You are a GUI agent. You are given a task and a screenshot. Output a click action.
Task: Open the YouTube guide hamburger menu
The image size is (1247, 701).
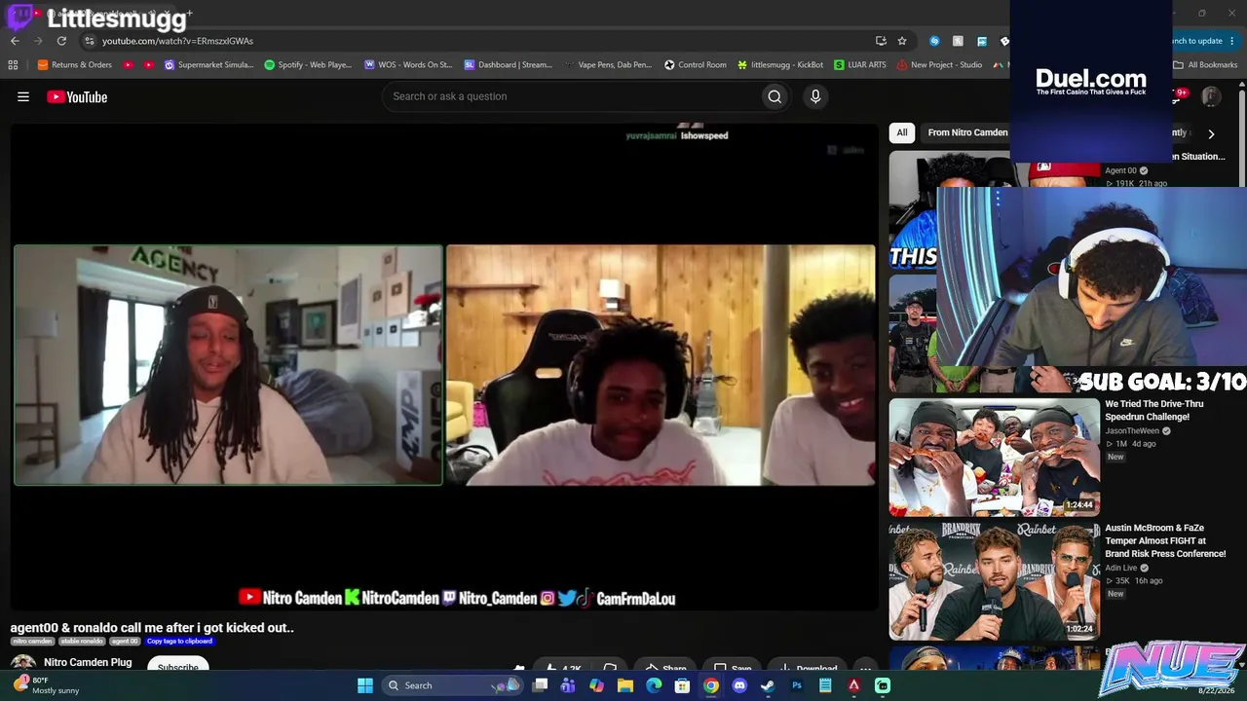23,96
